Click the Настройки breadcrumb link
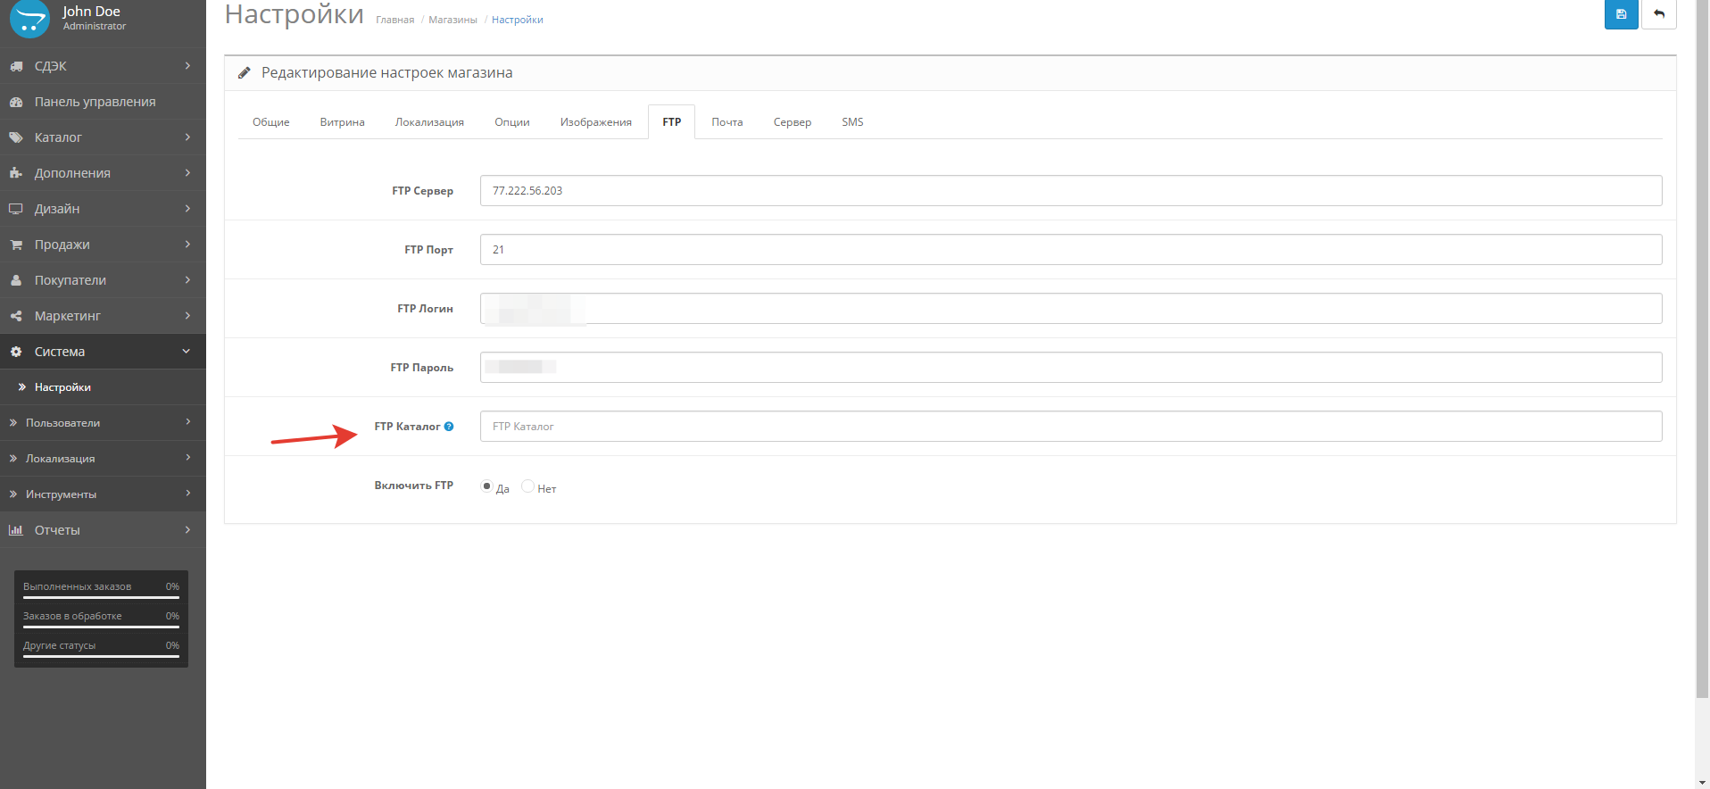The image size is (1710, 789). [518, 20]
